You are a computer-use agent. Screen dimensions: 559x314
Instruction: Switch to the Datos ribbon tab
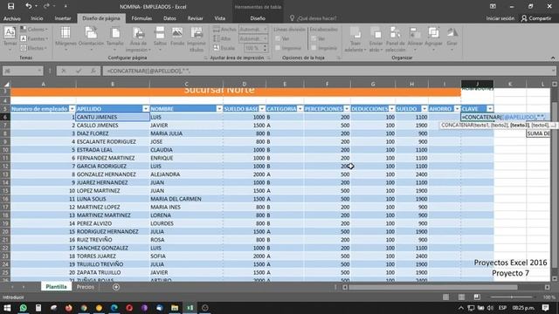click(x=169, y=18)
